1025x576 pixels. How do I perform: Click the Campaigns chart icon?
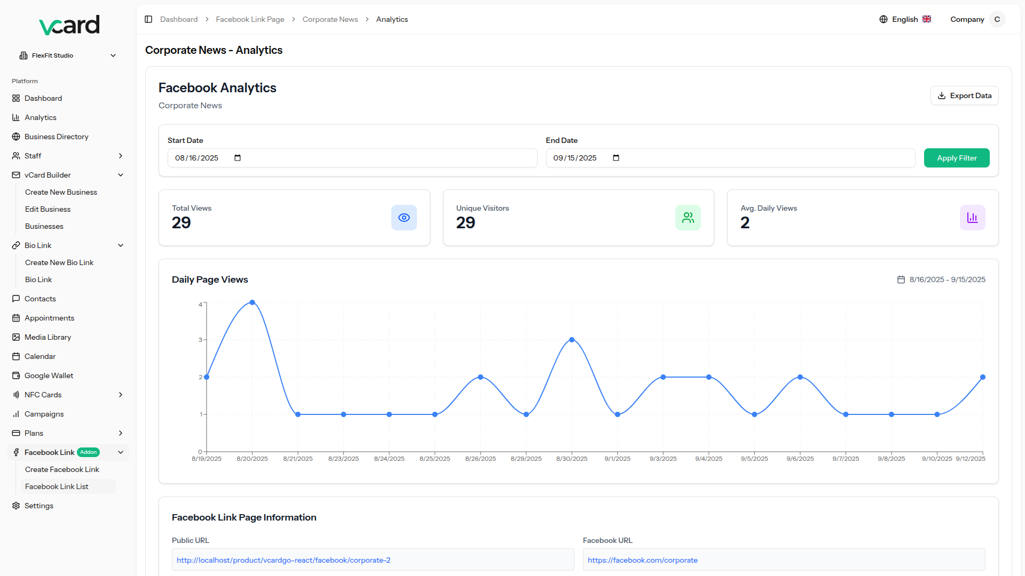click(16, 414)
